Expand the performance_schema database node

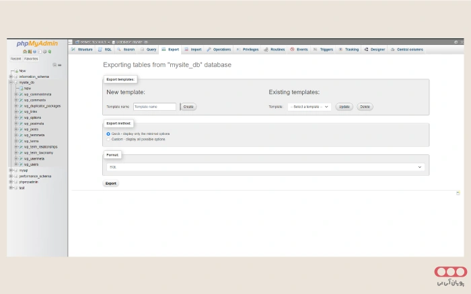click(x=11, y=177)
